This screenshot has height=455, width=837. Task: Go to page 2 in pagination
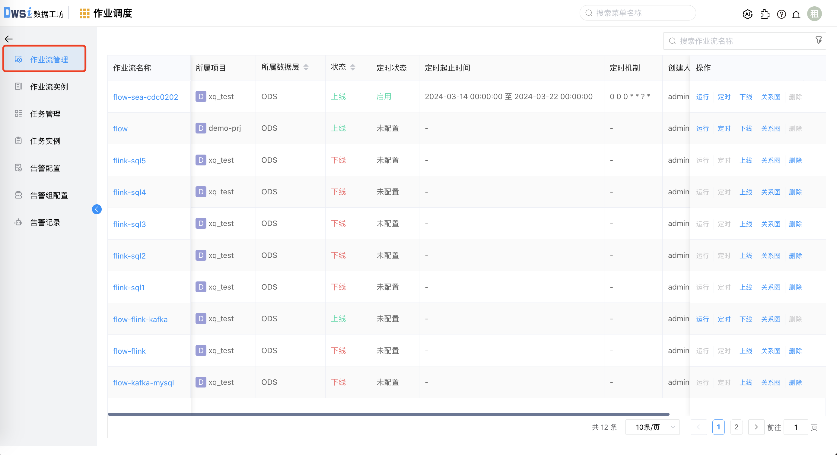736,427
